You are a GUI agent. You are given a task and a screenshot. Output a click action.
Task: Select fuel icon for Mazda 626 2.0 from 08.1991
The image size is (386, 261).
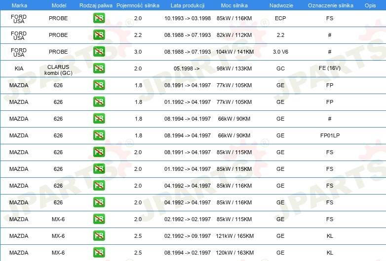(99, 152)
